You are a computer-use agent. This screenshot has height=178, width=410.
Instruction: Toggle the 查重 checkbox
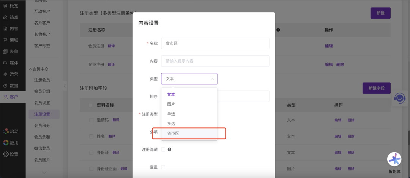(163, 167)
